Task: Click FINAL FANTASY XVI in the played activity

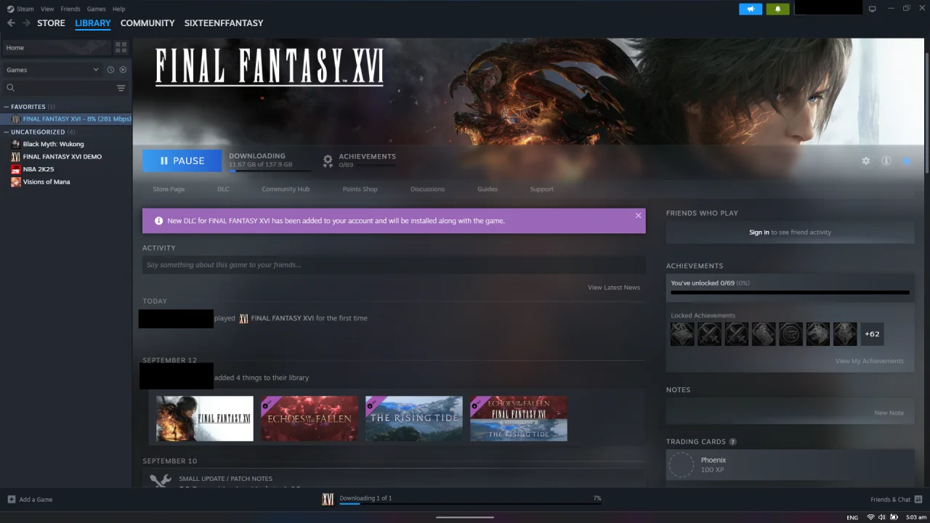Action: (283, 318)
